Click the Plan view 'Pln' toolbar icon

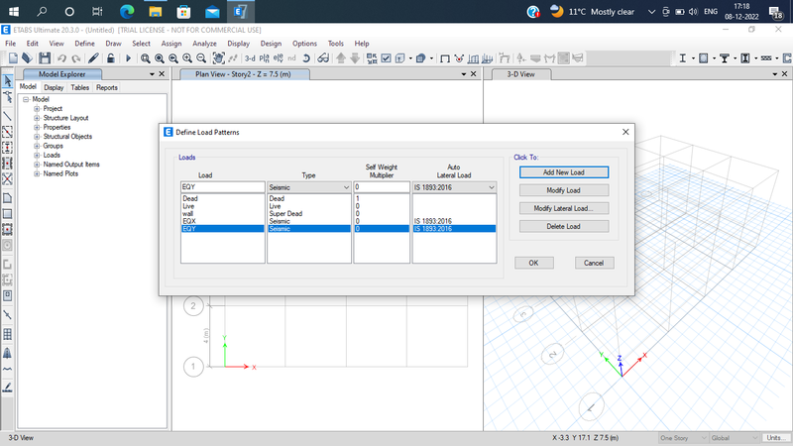pos(264,58)
